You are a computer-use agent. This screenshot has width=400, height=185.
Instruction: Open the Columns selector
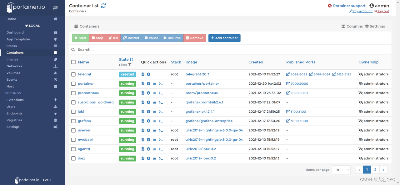352,26
